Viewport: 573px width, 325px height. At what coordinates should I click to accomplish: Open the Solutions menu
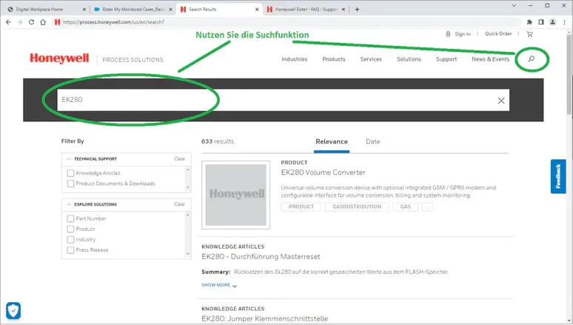[x=409, y=59]
